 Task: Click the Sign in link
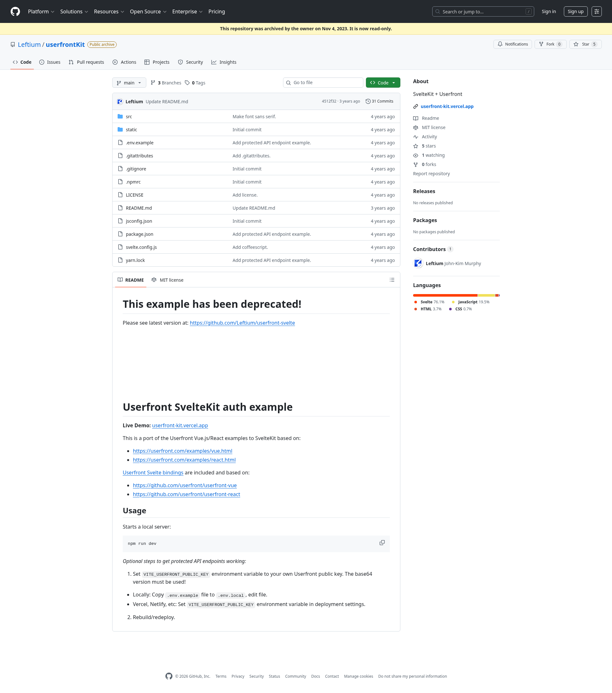click(x=549, y=11)
